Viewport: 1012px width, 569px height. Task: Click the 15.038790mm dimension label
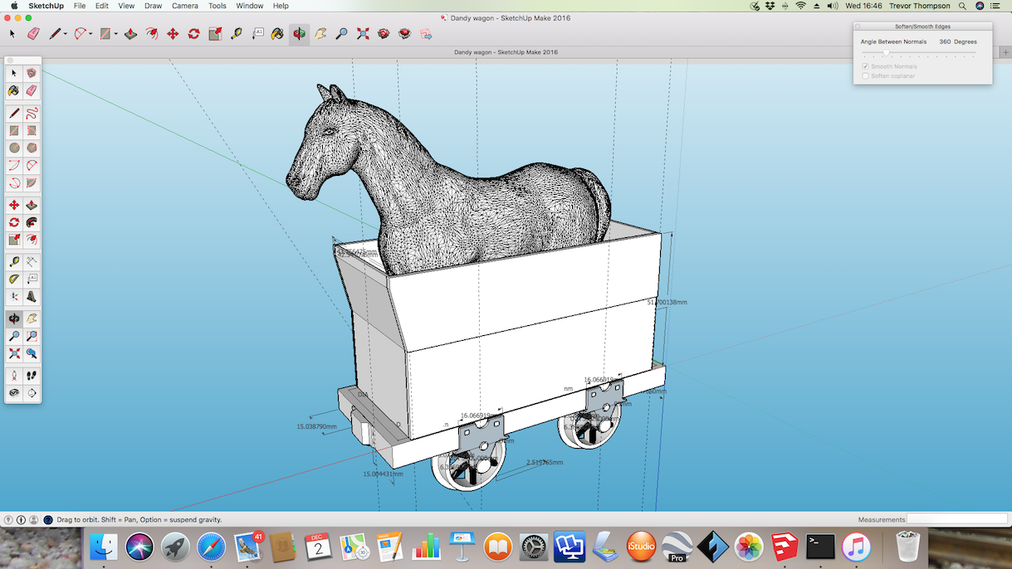[316, 427]
